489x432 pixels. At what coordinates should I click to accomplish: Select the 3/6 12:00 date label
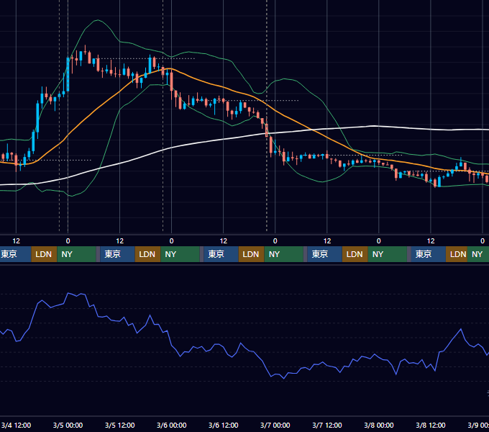[224, 426]
